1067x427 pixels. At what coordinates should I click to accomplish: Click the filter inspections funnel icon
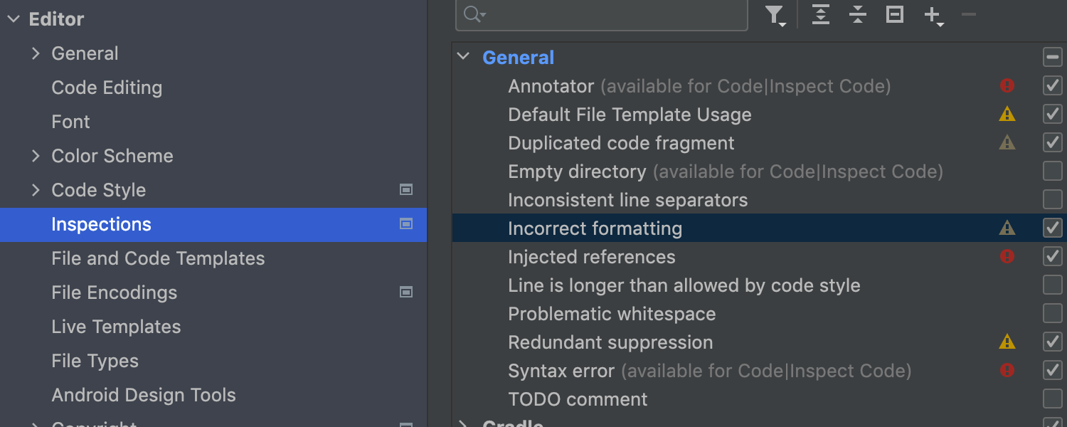[x=775, y=15]
